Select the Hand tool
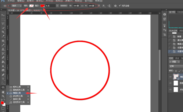Viewport: 183px width, 112px height. coord(3,92)
